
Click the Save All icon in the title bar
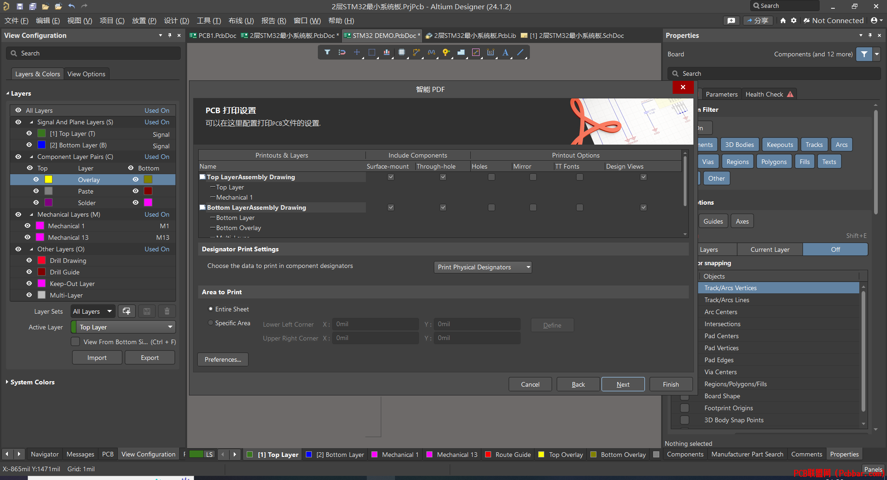click(x=32, y=6)
